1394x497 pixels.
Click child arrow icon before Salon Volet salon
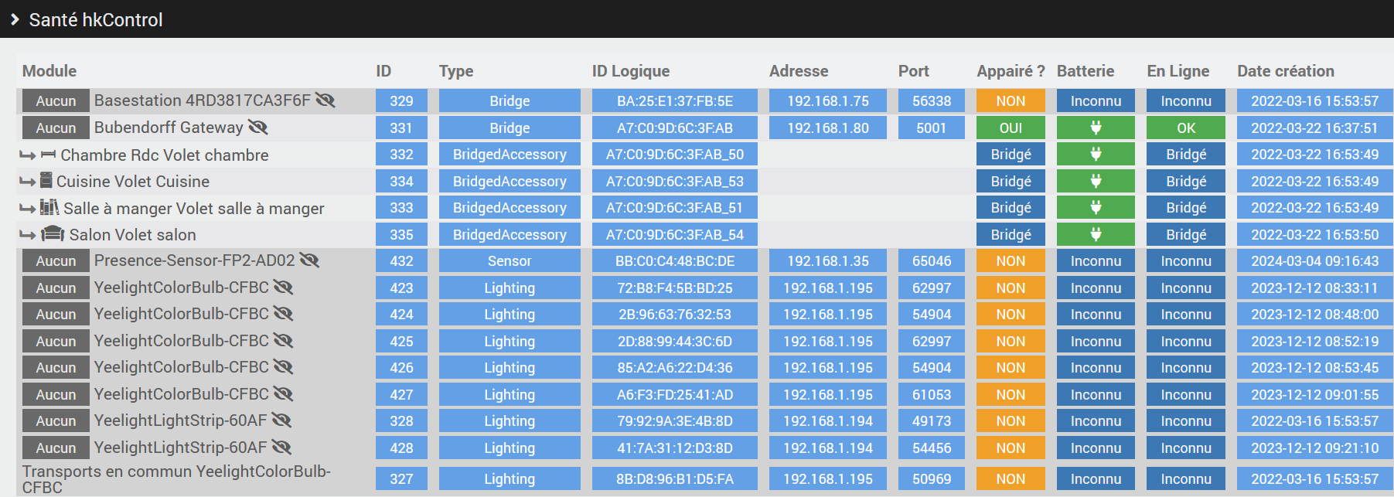tap(28, 235)
